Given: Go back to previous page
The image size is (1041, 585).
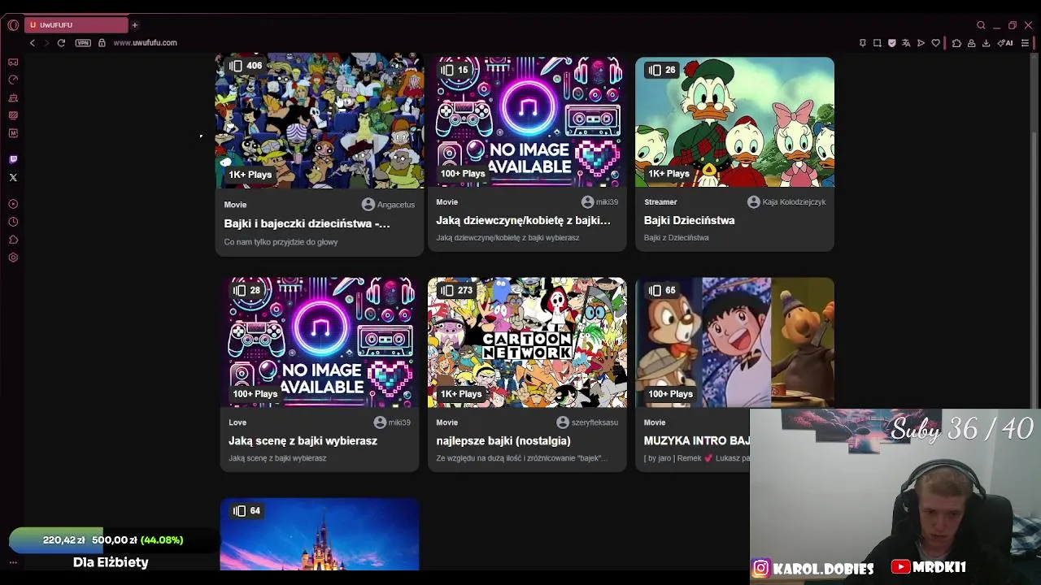Looking at the screenshot, I should click(x=33, y=43).
